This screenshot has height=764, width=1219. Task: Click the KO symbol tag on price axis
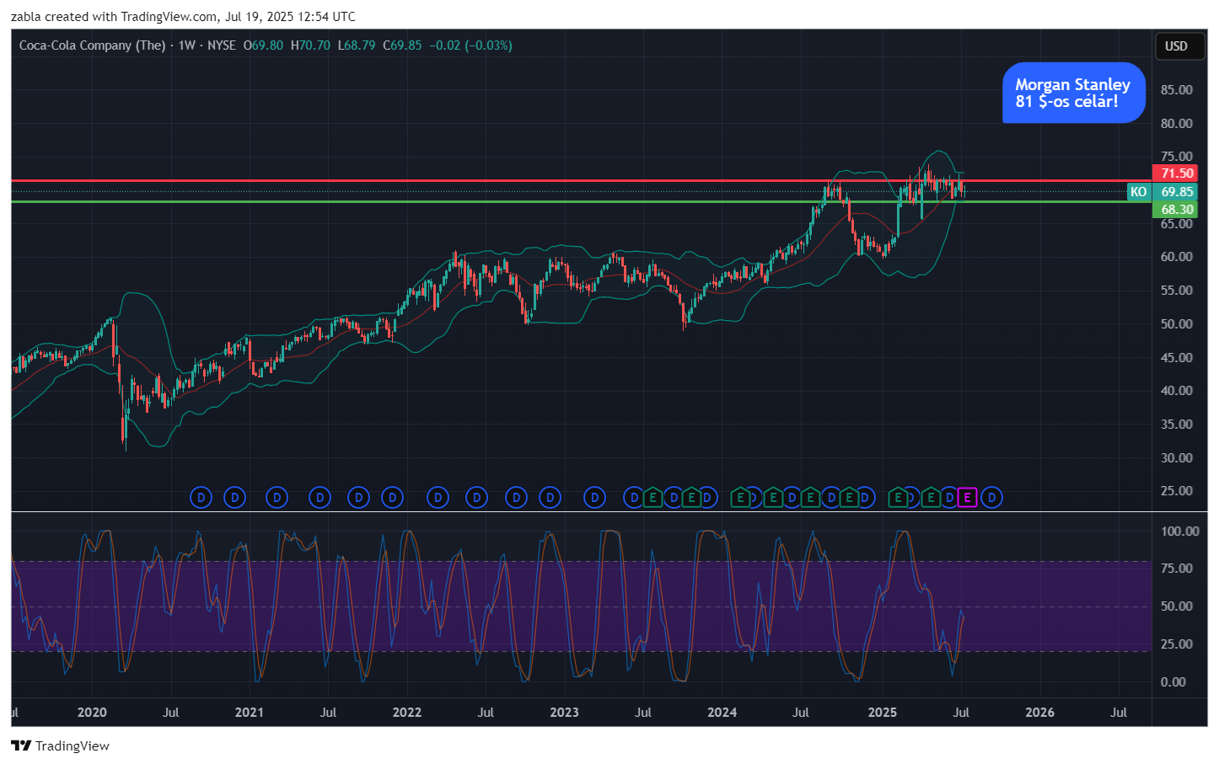coord(1138,192)
